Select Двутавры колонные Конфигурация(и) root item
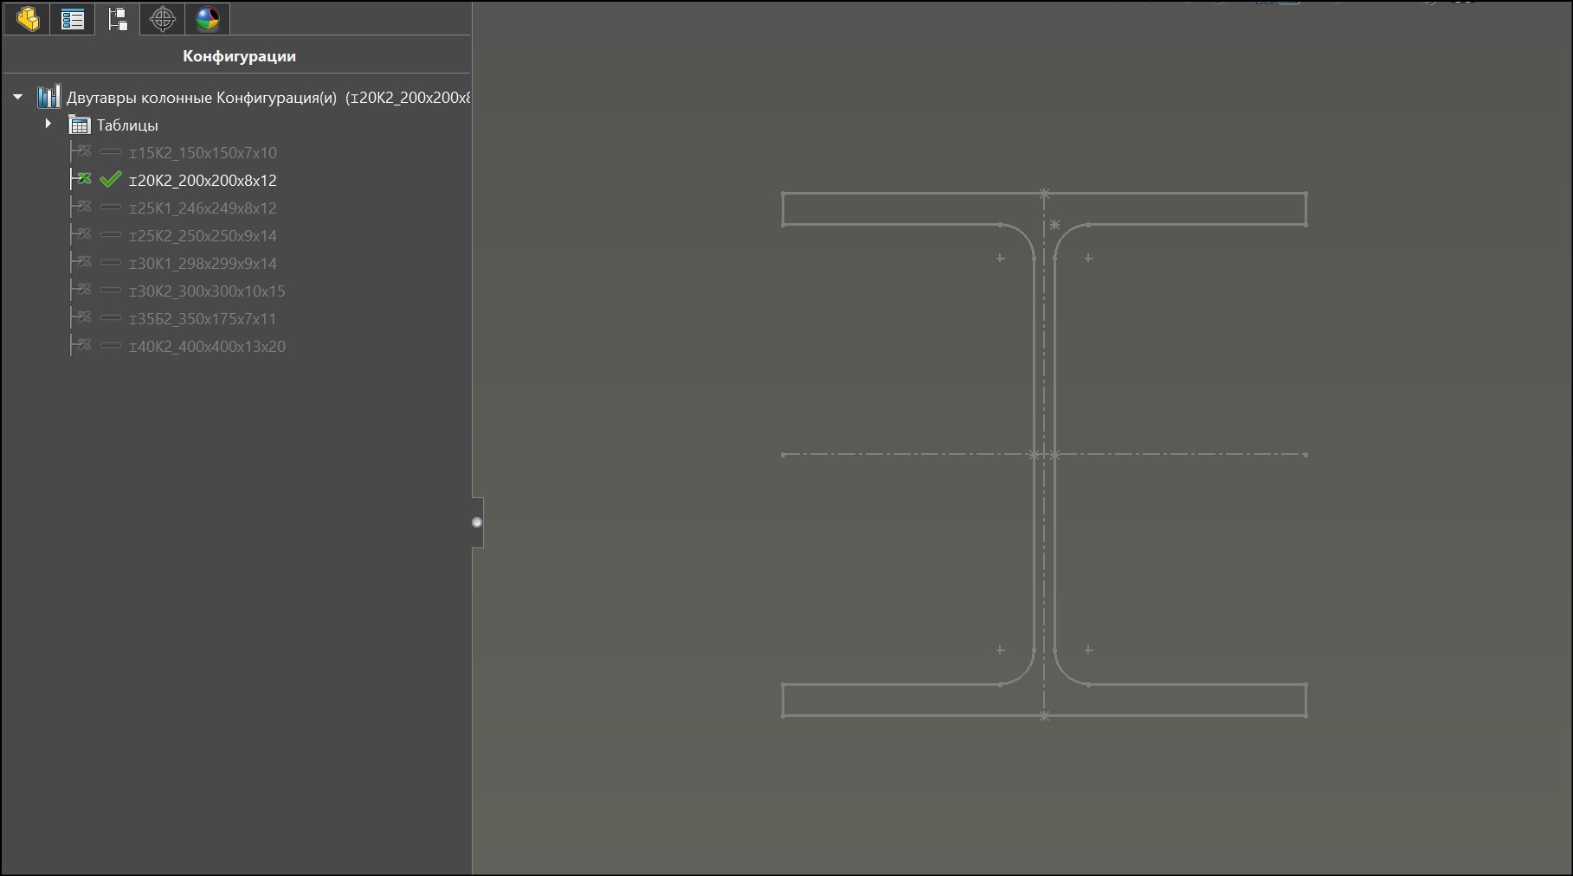The image size is (1573, 876). coord(268,98)
